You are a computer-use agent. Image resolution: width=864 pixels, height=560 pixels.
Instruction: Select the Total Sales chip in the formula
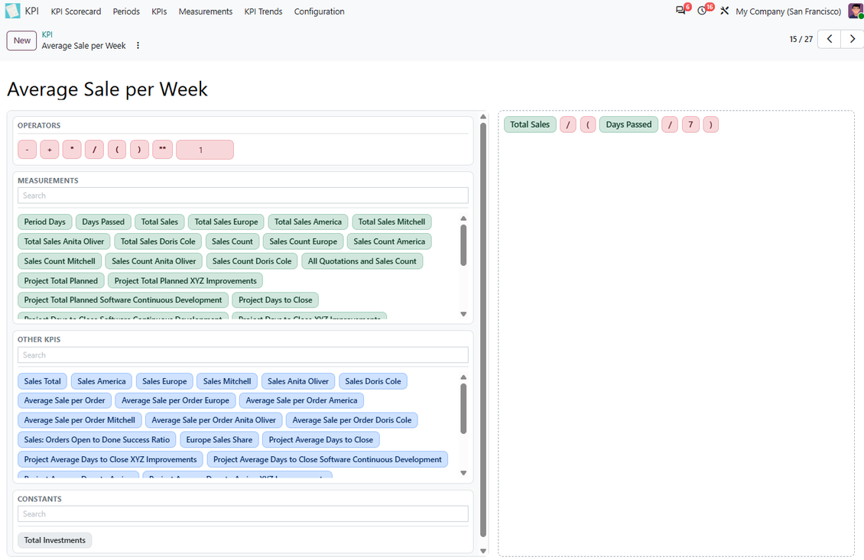pyautogui.click(x=530, y=125)
